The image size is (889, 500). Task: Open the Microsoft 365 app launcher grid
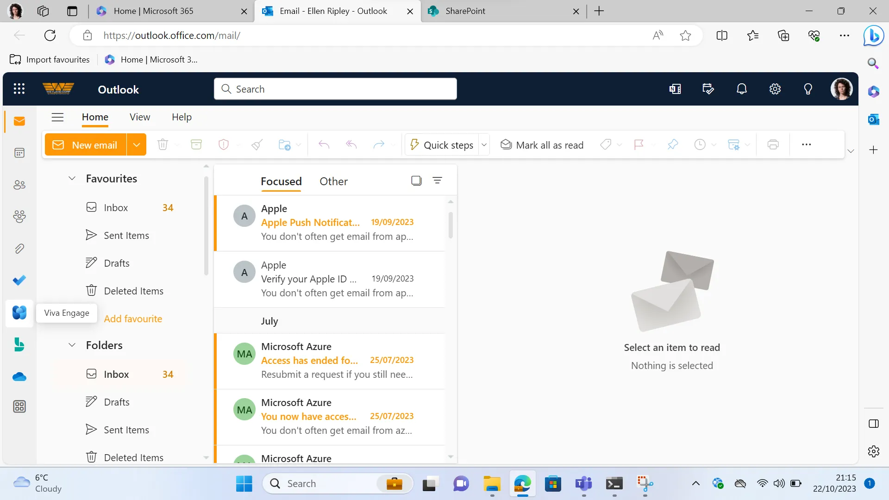(x=19, y=89)
